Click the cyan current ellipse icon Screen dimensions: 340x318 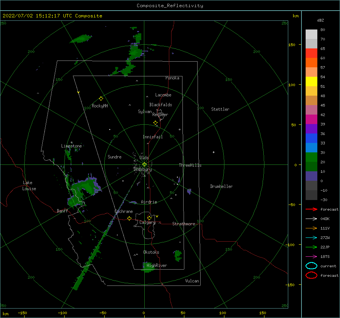click(311, 266)
